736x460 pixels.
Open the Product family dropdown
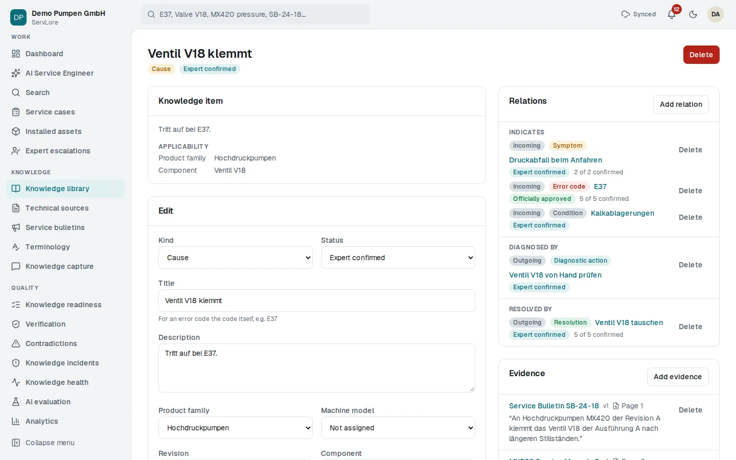[236, 428]
